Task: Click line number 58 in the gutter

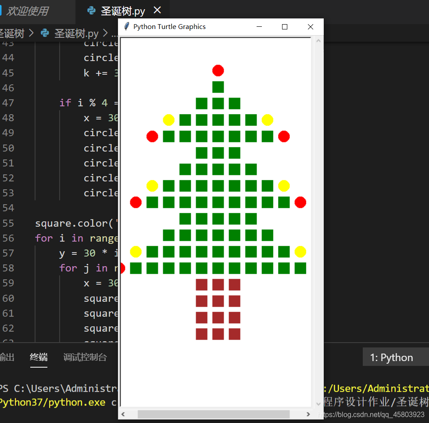Action: 8,268
